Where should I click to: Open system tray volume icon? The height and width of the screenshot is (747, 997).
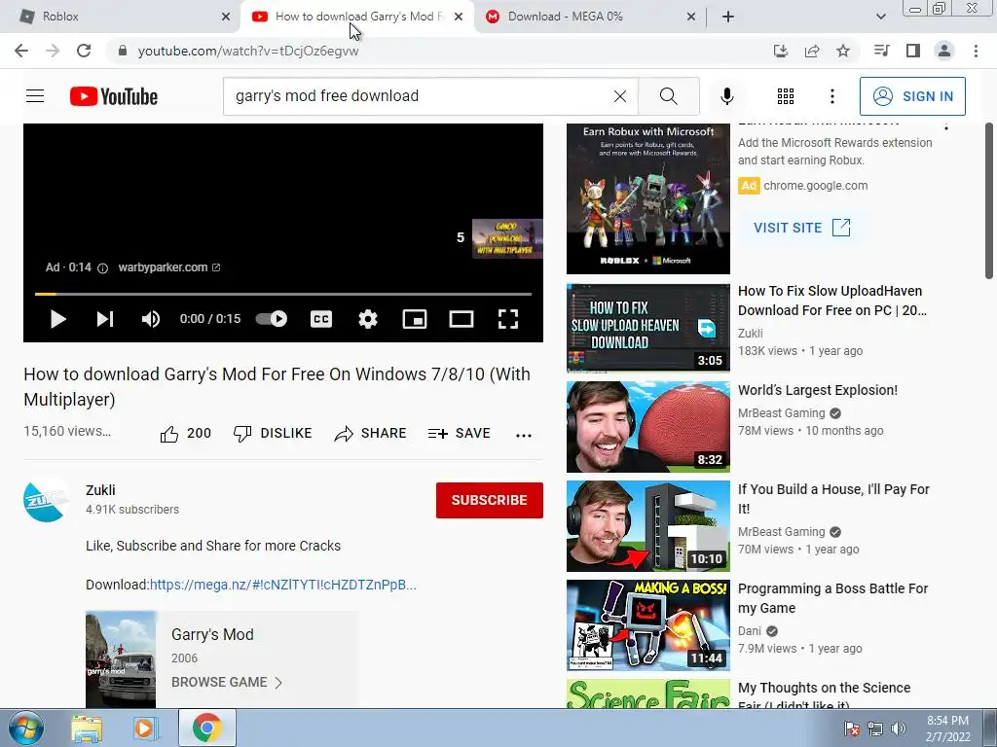point(899,729)
